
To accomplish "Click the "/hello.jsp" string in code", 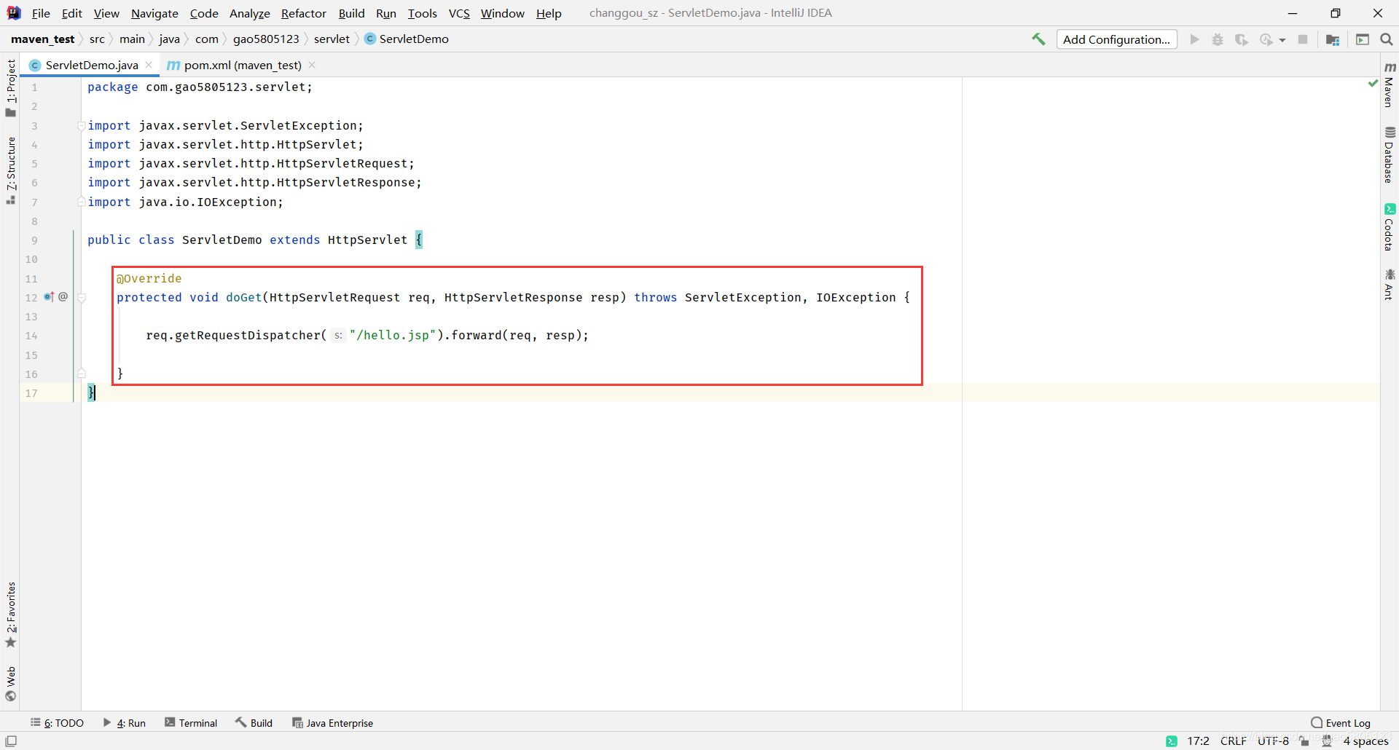I will tap(393, 336).
